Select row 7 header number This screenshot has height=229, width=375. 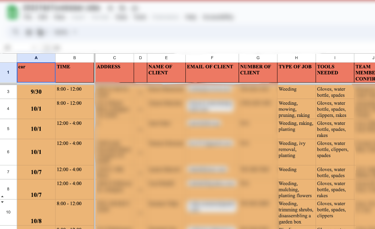(x=8, y=172)
